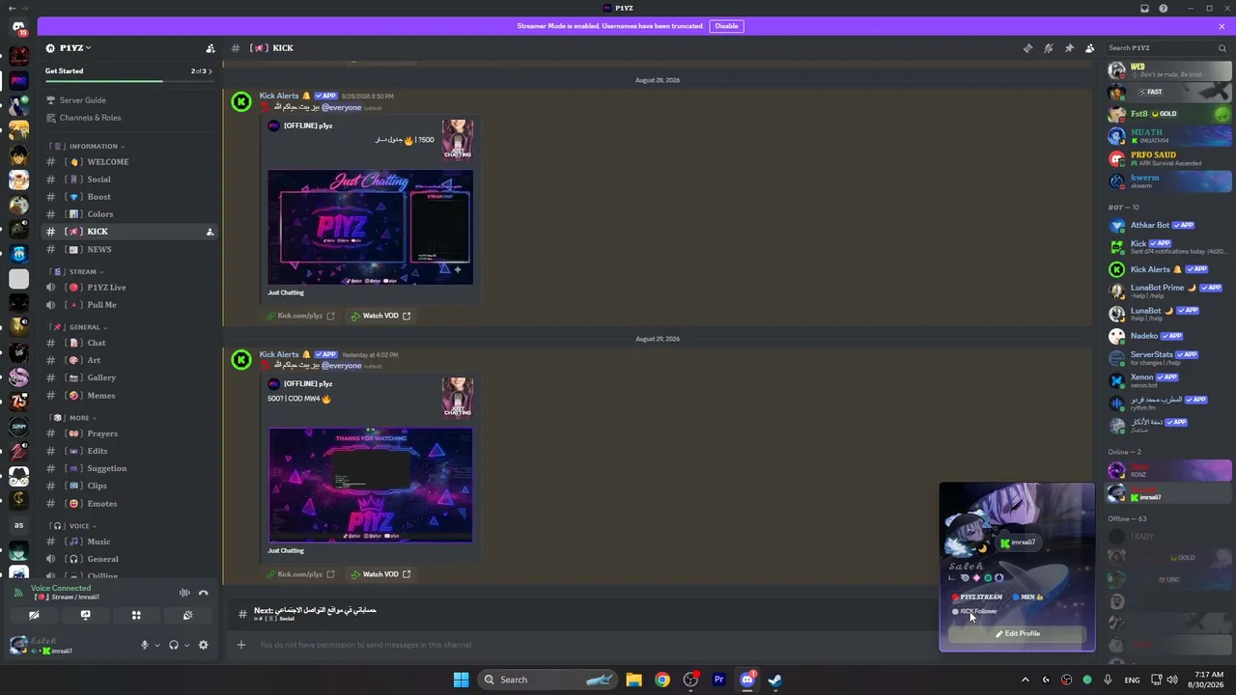Viewport: 1236px width, 695px height.
Task: Join Pull Me voice channel
Action: click(128, 305)
